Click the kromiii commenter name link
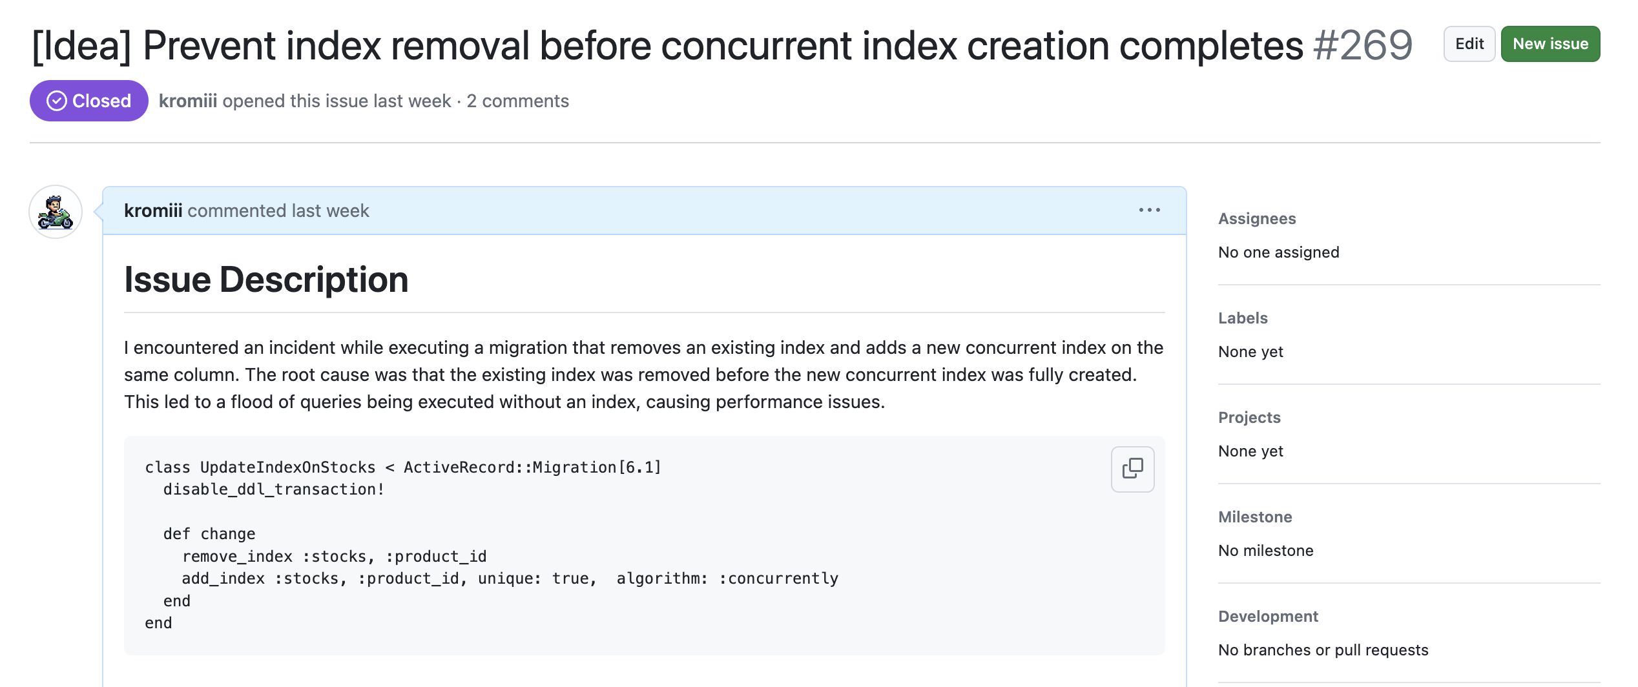The image size is (1638, 687). [152, 210]
